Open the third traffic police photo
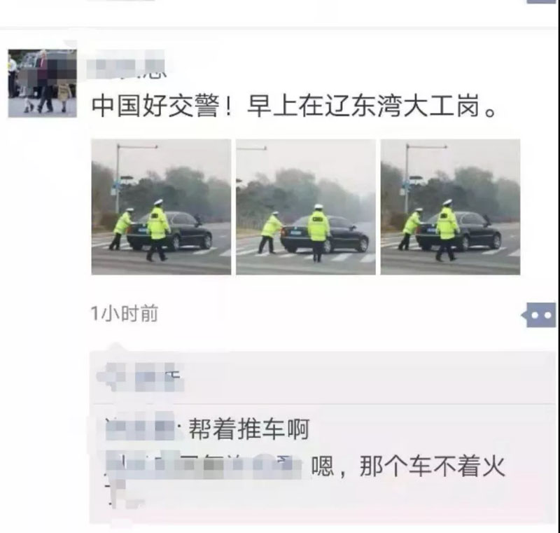Viewport: 560px width, 533px height. (450, 207)
